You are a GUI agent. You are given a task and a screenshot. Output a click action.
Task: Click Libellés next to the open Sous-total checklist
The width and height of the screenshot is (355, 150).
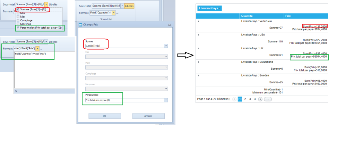[x=53, y=4]
